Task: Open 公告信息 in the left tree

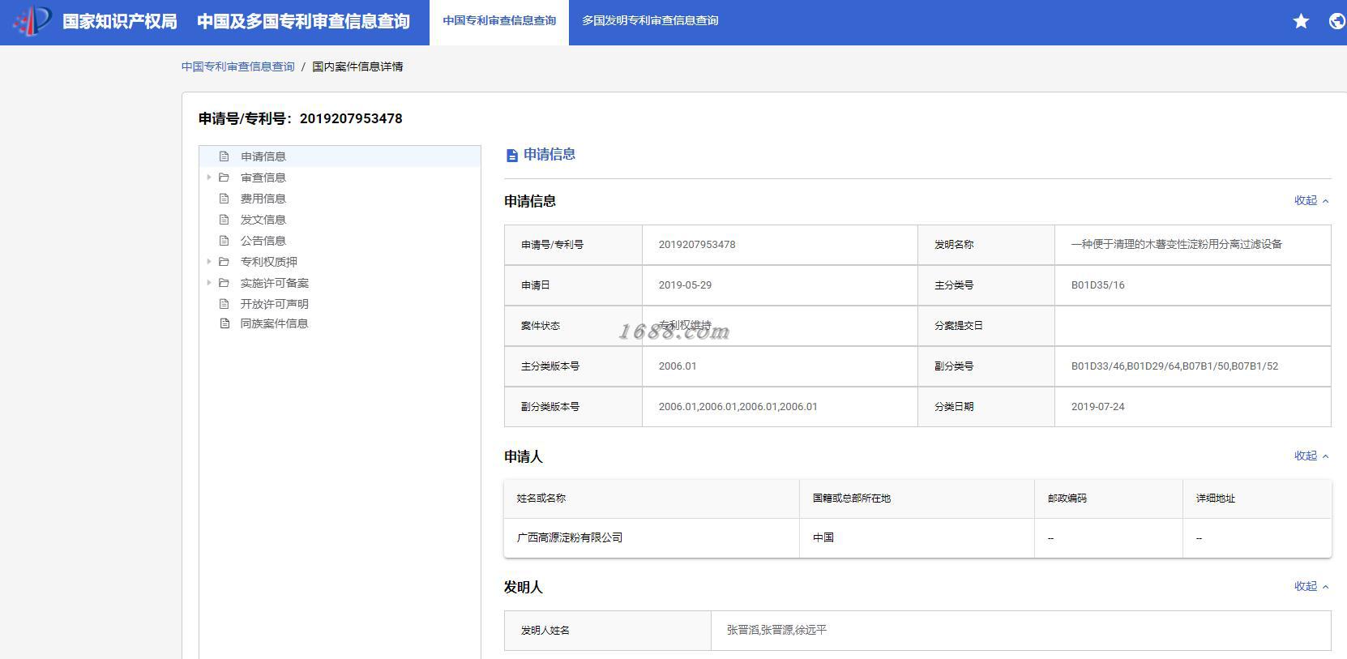Action: pos(263,241)
